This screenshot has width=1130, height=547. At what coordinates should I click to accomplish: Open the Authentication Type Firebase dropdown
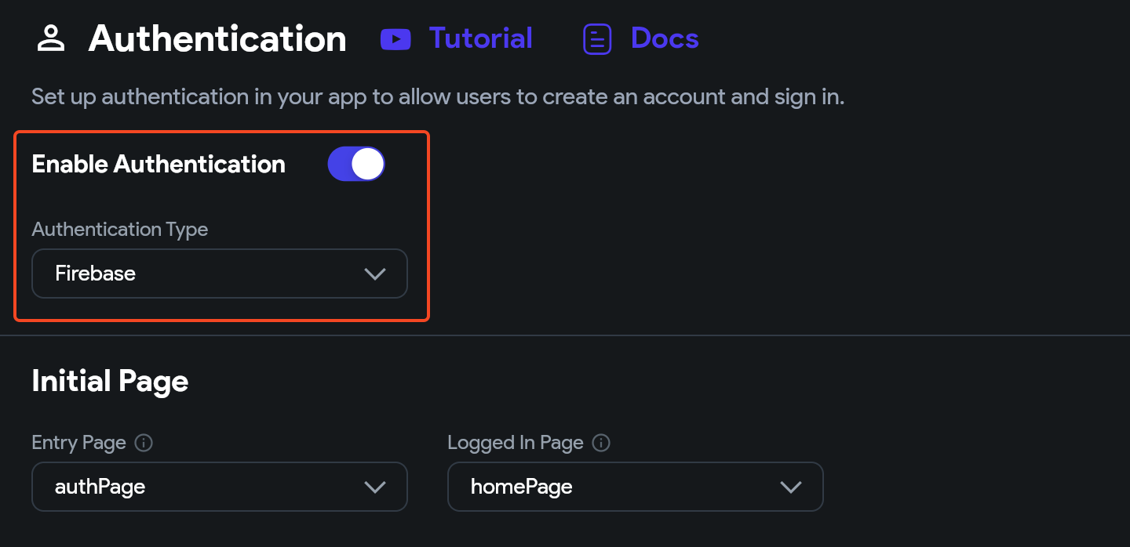[220, 273]
